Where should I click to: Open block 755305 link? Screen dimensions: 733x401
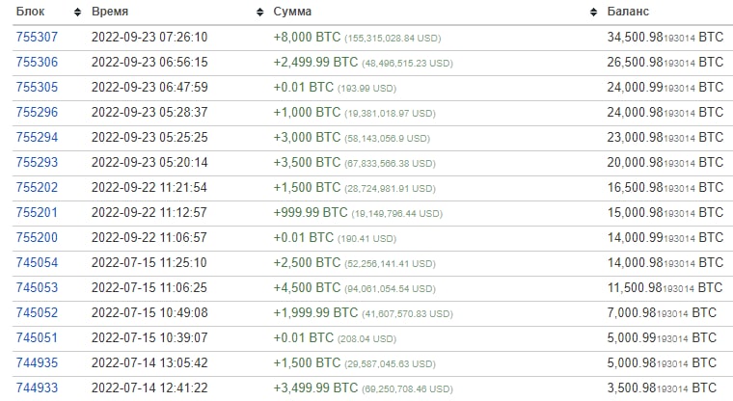coord(37,88)
